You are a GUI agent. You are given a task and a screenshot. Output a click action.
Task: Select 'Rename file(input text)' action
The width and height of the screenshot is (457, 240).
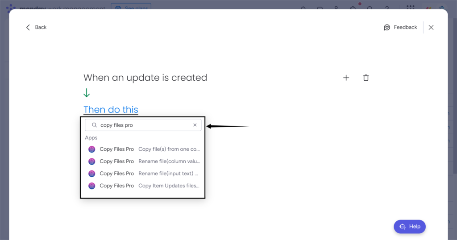pyautogui.click(x=144, y=174)
